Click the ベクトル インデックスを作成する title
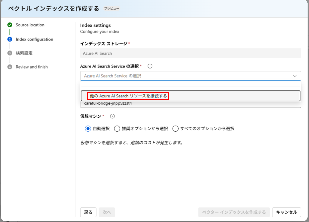Screen dimensions: 309x222 point(53,9)
